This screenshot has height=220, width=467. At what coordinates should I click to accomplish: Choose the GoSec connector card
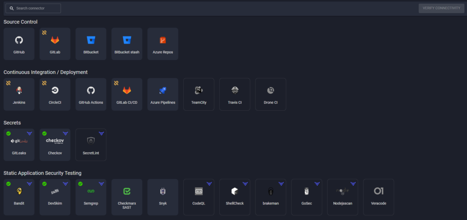tap(307, 197)
